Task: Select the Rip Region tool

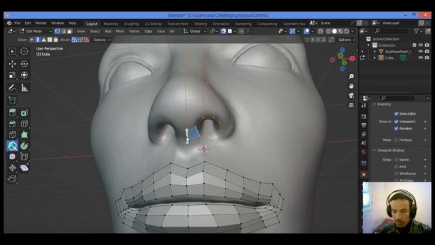Action: [x=12, y=178]
